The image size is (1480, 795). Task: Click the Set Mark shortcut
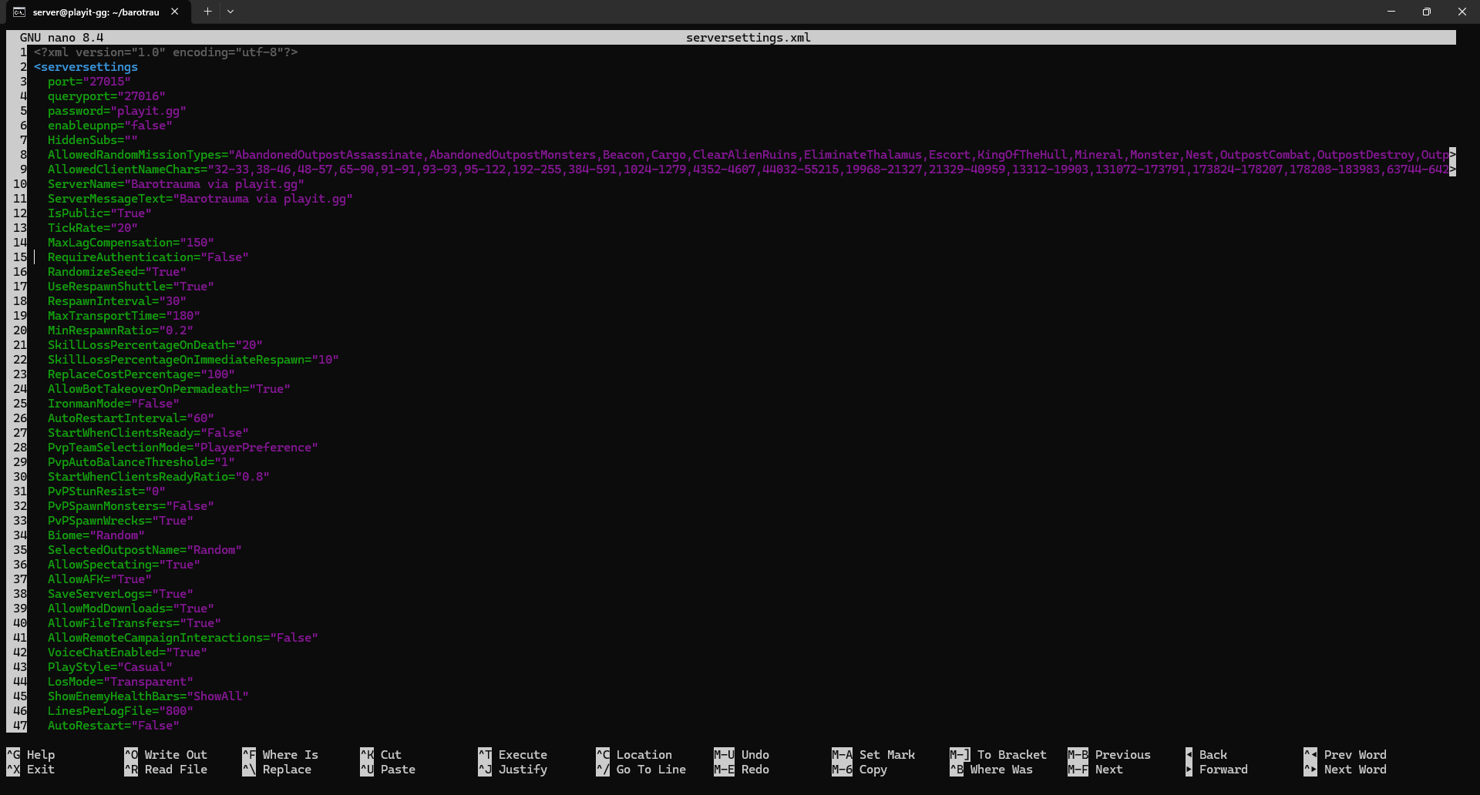point(874,755)
